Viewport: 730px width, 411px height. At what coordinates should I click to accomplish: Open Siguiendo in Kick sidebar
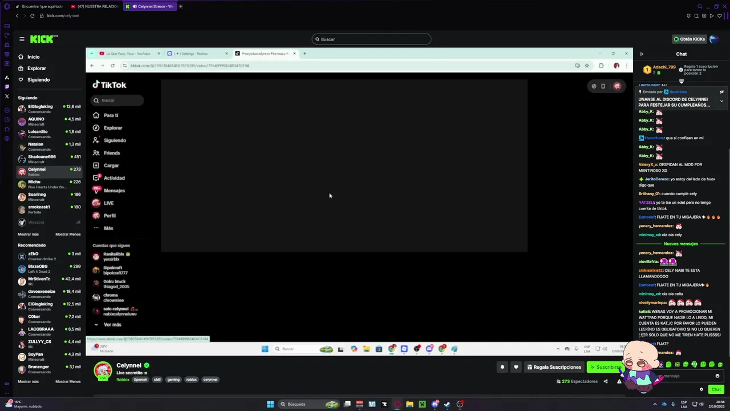38,80
